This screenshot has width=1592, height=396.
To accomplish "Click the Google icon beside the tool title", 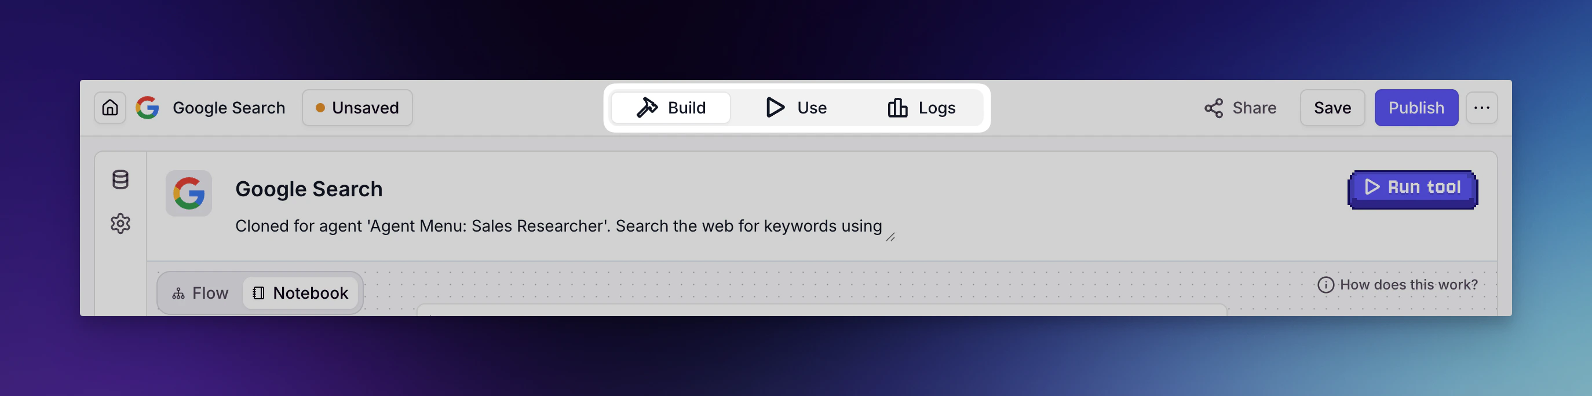I will (188, 193).
